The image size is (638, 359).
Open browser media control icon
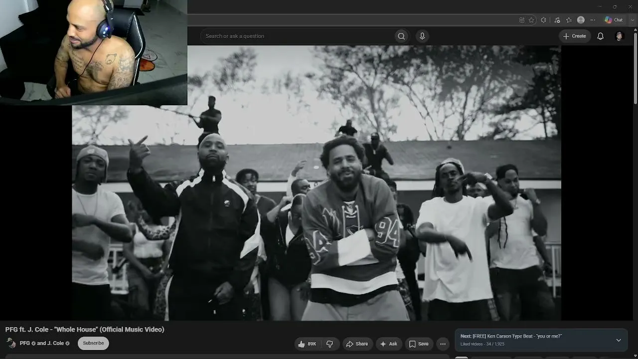[x=557, y=20]
